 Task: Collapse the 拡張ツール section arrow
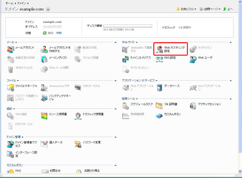[231, 99]
